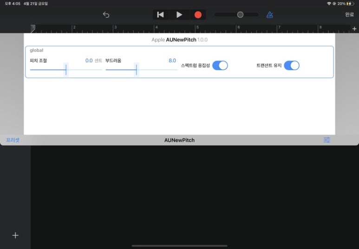Viewport: 359px width, 249px height.
Task: Tap the undo arrow icon
Action: pyautogui.click(x=106, y=15)
